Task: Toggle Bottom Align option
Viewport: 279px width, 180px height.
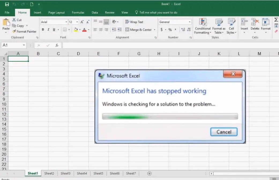Action: click(106, 22)
